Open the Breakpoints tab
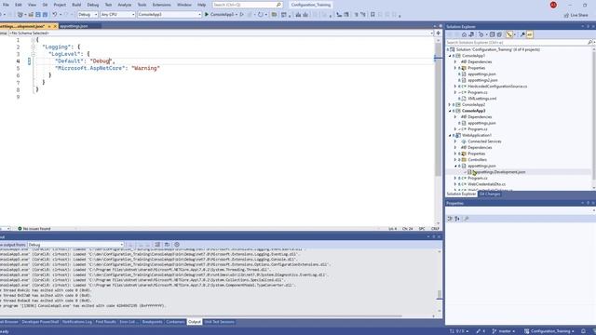 pos(152,322)
